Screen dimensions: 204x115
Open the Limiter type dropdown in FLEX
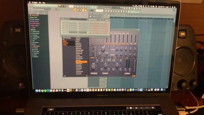pyautogui.click(x=127, y=73)
